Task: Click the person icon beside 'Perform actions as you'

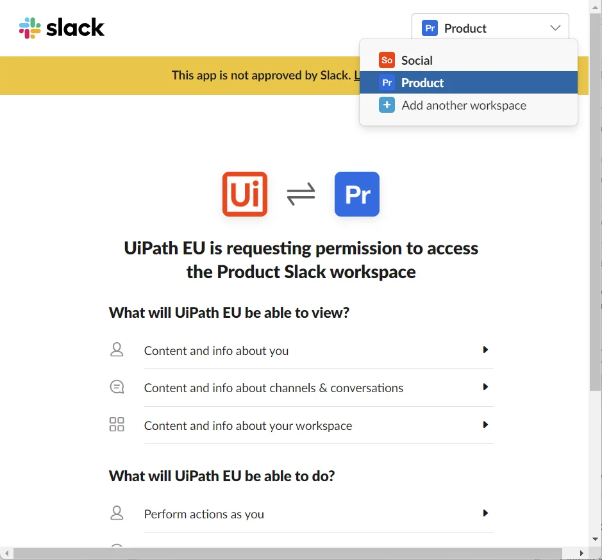Action: pos(117,513)
